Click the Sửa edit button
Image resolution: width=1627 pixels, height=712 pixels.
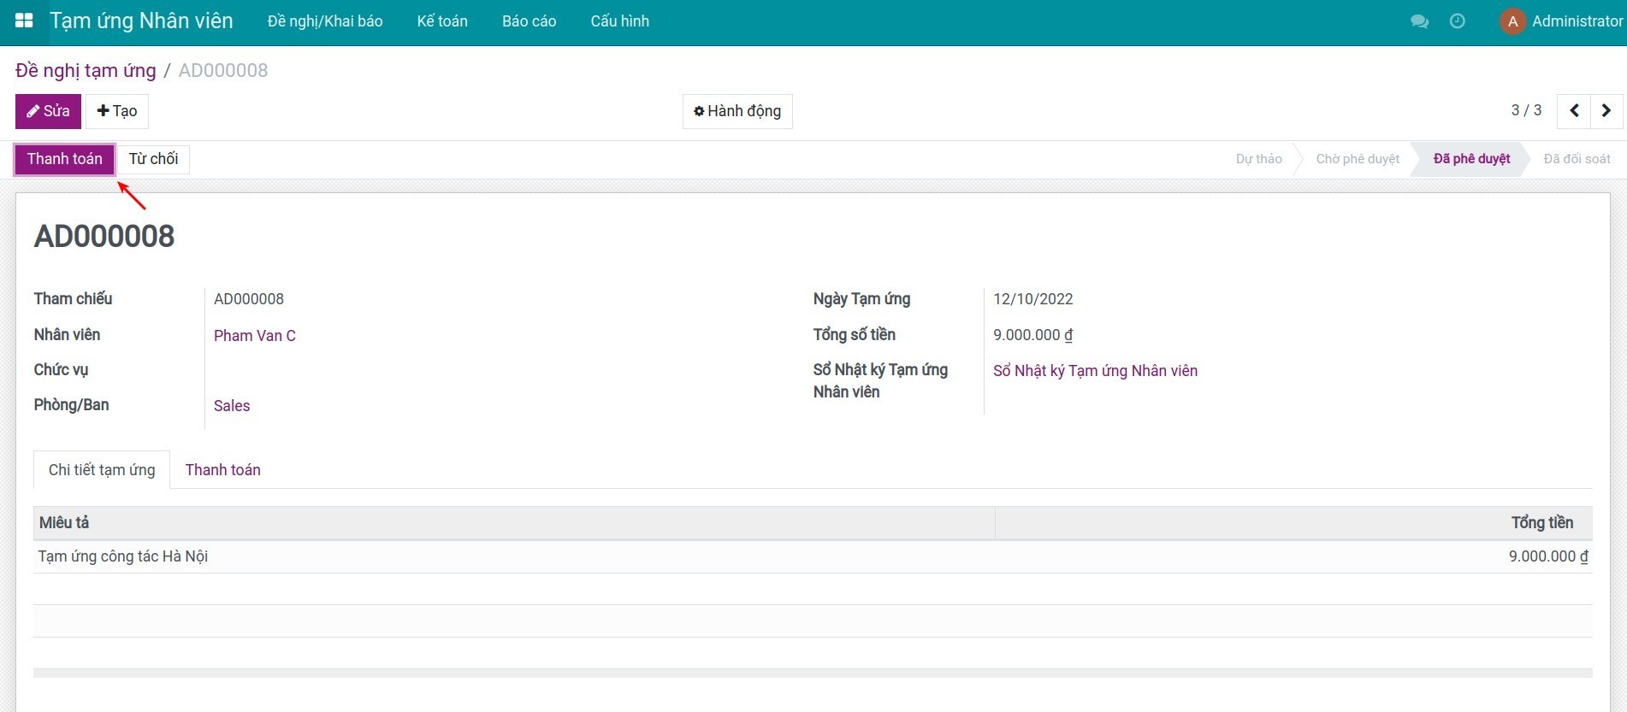click(x=48, y=111)
